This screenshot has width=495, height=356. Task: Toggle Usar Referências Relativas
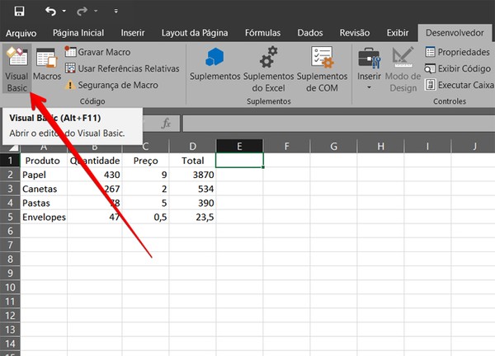click(122, 68)
